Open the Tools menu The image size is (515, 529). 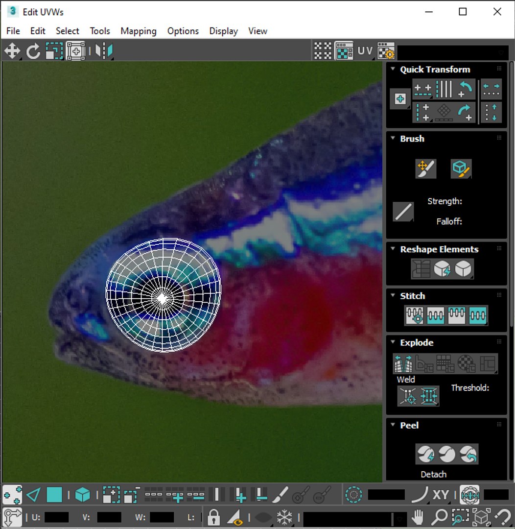pos(100,31)
